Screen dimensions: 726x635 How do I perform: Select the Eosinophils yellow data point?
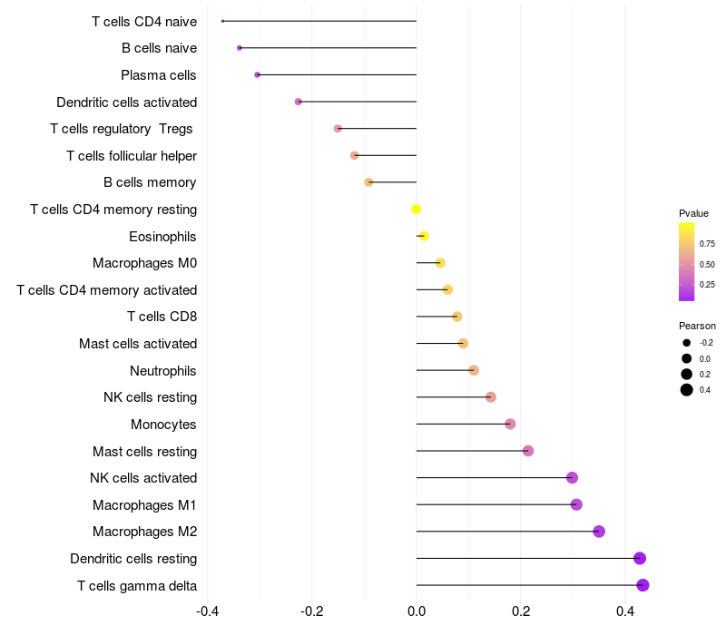(x=424, y=236)
